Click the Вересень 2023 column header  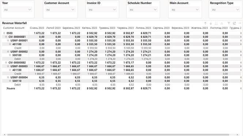pyautogui.click(x=180, y=28)
